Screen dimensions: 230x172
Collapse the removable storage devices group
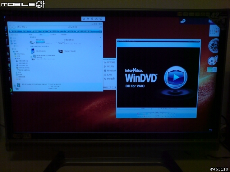click(100, 47)
